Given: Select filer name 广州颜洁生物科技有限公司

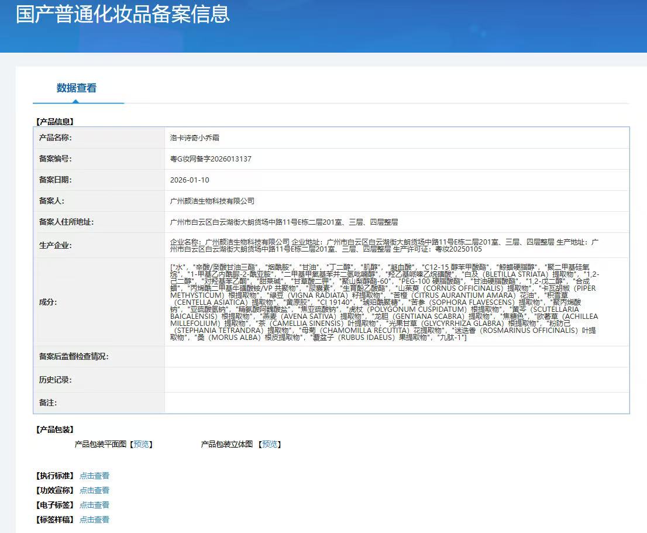Looking at the screenshot, I should [x=212, y=201].
